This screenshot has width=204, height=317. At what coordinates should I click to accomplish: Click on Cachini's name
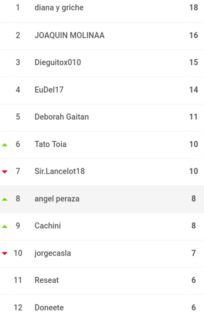click(x=48, y=226)
